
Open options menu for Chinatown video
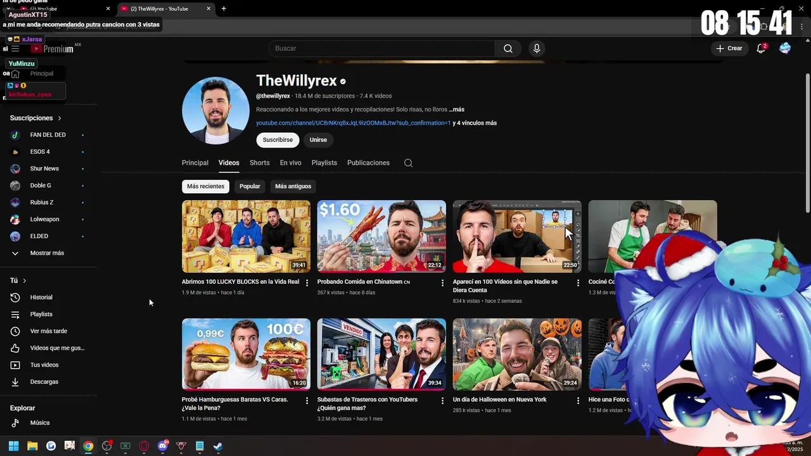(443, 282)
